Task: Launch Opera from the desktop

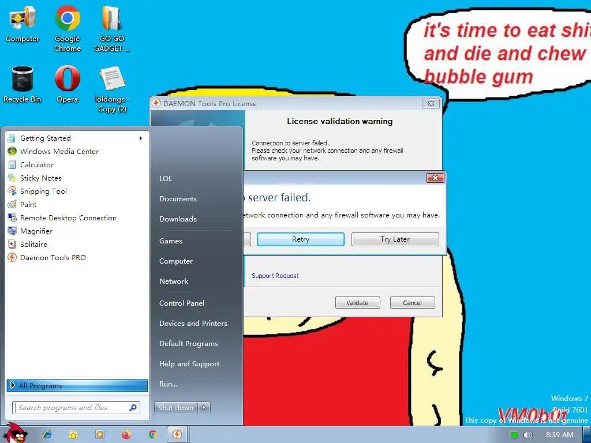Action: pyautogui.click(x=68, y=84)
